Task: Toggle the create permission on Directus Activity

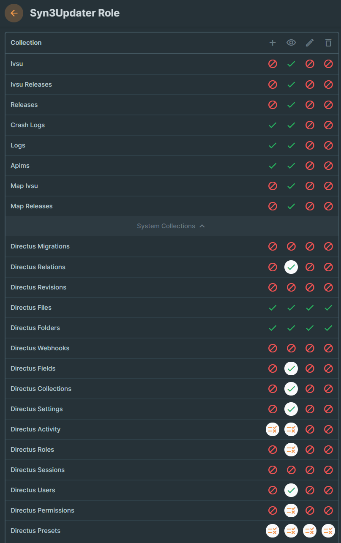Action: tap(273, 429)
